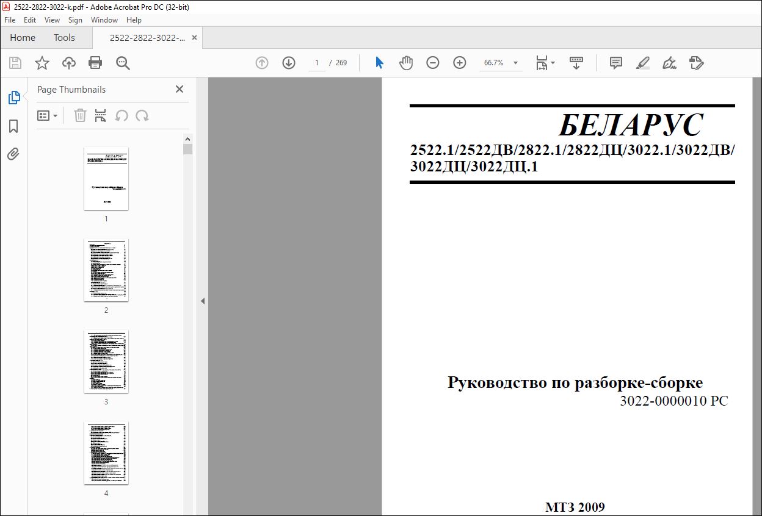762x516 pixels.
Task: Click the thumbnails panel scrollbar handle
Action: pyautogui.click(x=187, y=149)
